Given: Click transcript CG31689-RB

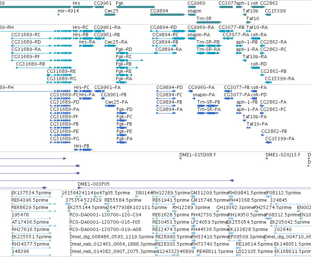Looking at the screenshot, I should (x=31, y=64).
